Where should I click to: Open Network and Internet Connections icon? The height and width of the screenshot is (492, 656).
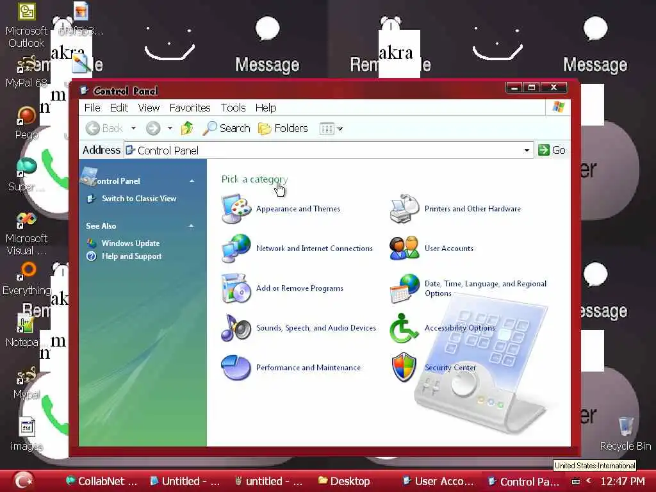click(x=236, y=248)
